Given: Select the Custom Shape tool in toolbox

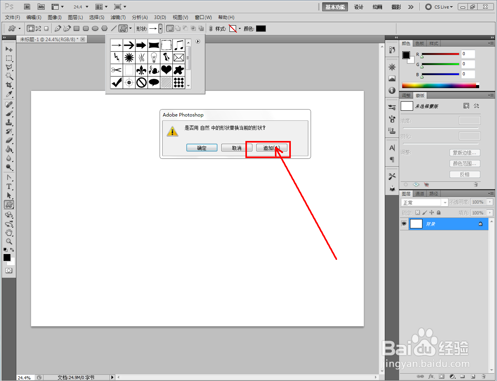Looking at the screenshot, I should 9,204.
